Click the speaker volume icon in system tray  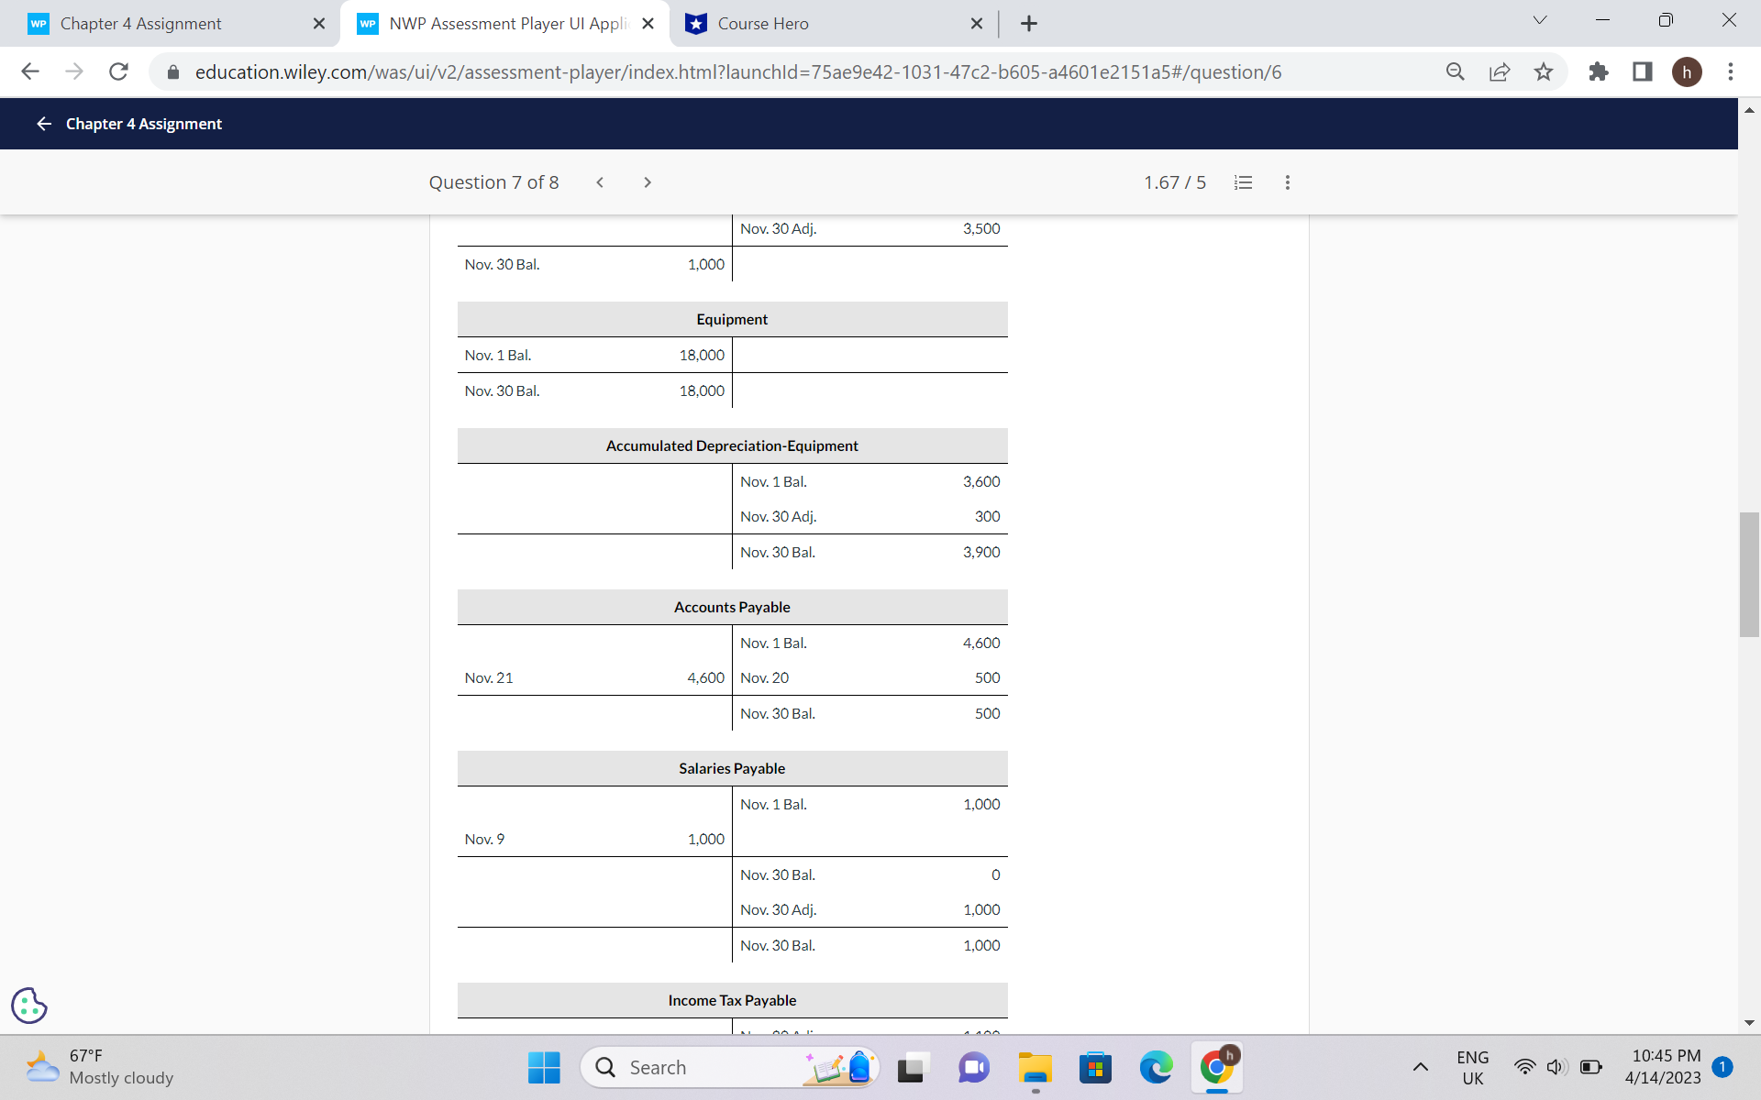pyautogui.click(x=1556, y=1067)
